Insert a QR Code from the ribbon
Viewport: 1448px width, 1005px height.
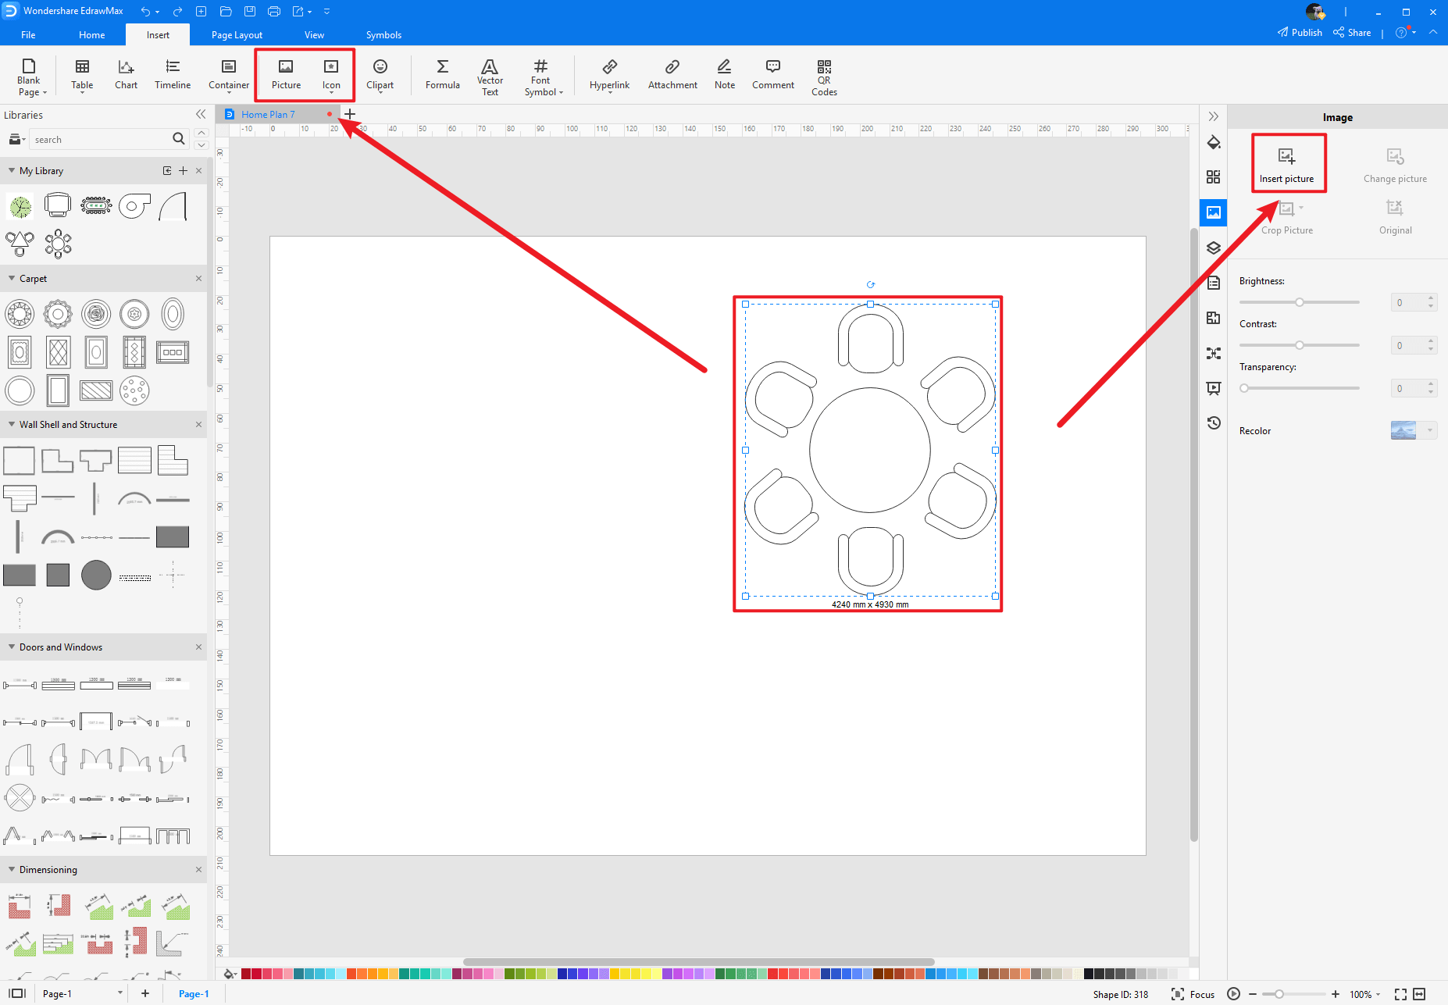823,77
